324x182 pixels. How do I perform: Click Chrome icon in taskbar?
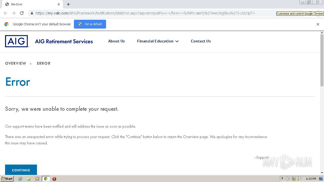[x=46, y=179]
